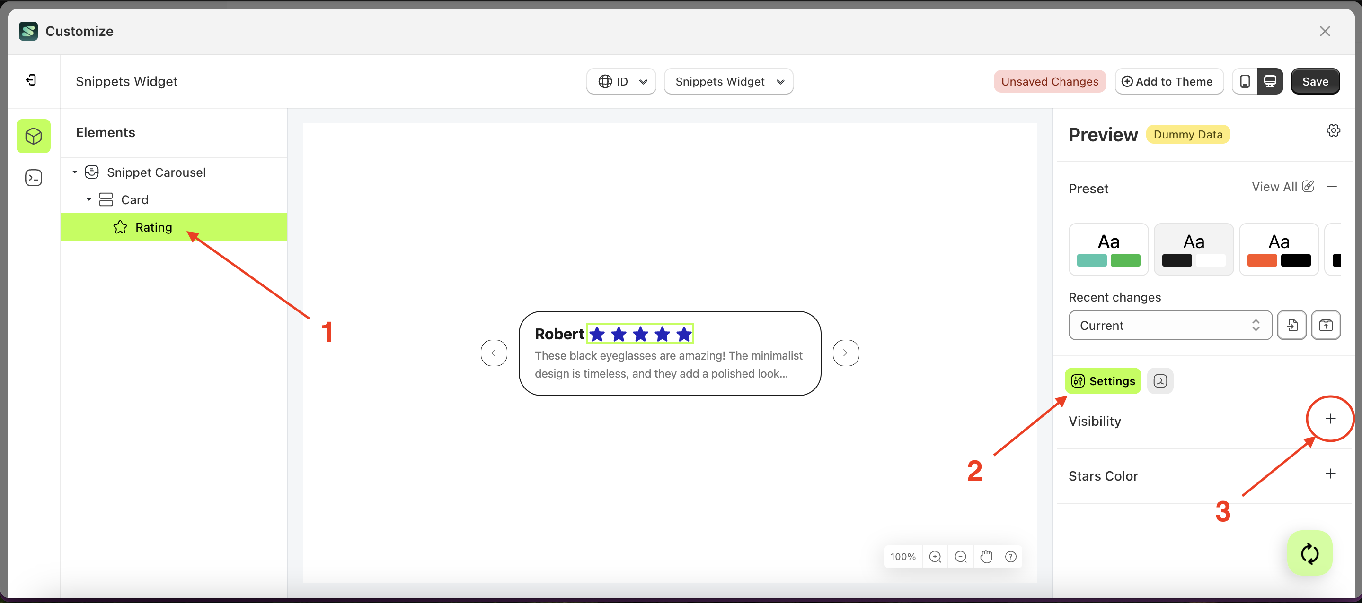The height and width of the screenshot is (603, 1362).
Task: Select the Elements panel icon in left sidebar
Action: tap(33, 136)
